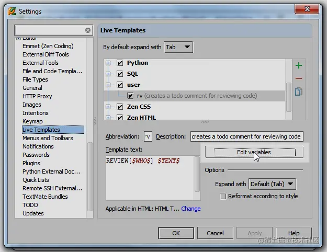Open Menus and Toolbars settings

click(x=48, y=138)
